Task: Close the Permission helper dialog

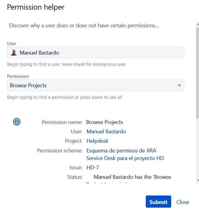Action: click(x=183, y=202)
